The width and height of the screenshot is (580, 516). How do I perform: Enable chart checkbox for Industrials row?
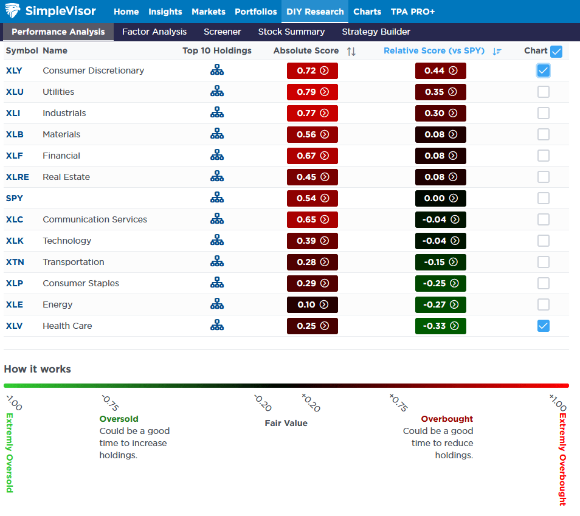[543, 113]
